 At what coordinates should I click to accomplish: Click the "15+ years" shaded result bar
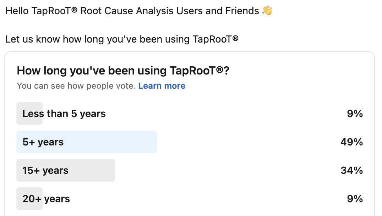[x=66, y=170]
